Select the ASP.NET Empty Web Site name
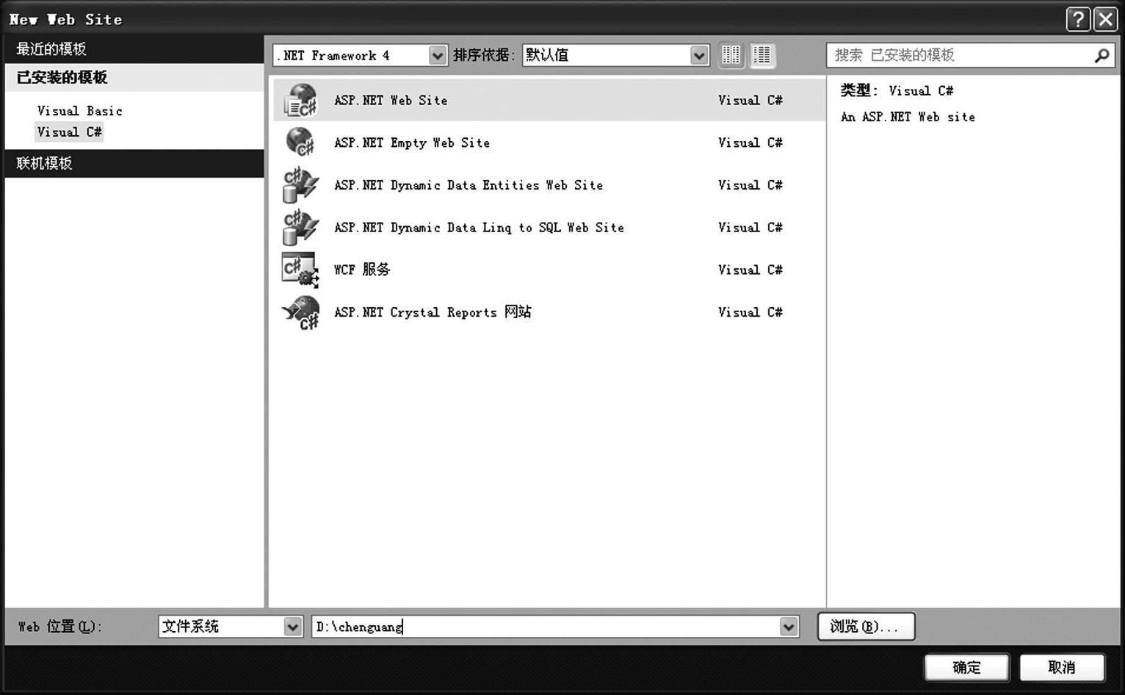The image size is (1125, 695). tap(412, 143)
